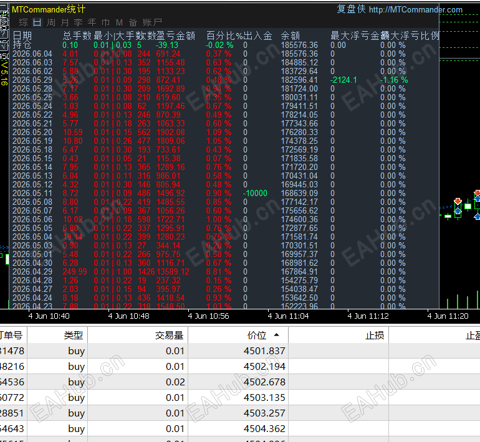This screenshot has width=480, height=442.
Task: Click the 4 Jun 10:56 time axis label
Action: pos(208,316)
